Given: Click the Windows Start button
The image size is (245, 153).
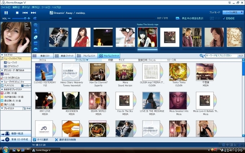Looking at the screenshot, I should tap(6, 150).
